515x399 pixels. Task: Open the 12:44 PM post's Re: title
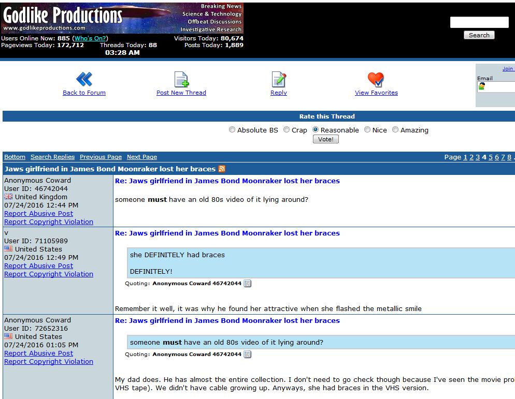tap(227, 181)
